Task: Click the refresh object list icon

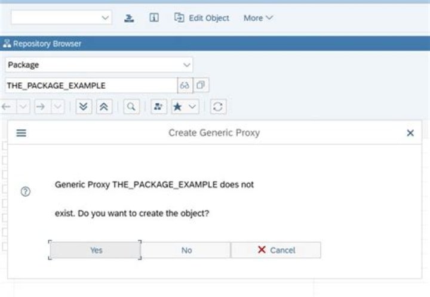Action: pyautogui.click(x=218, y=107)
